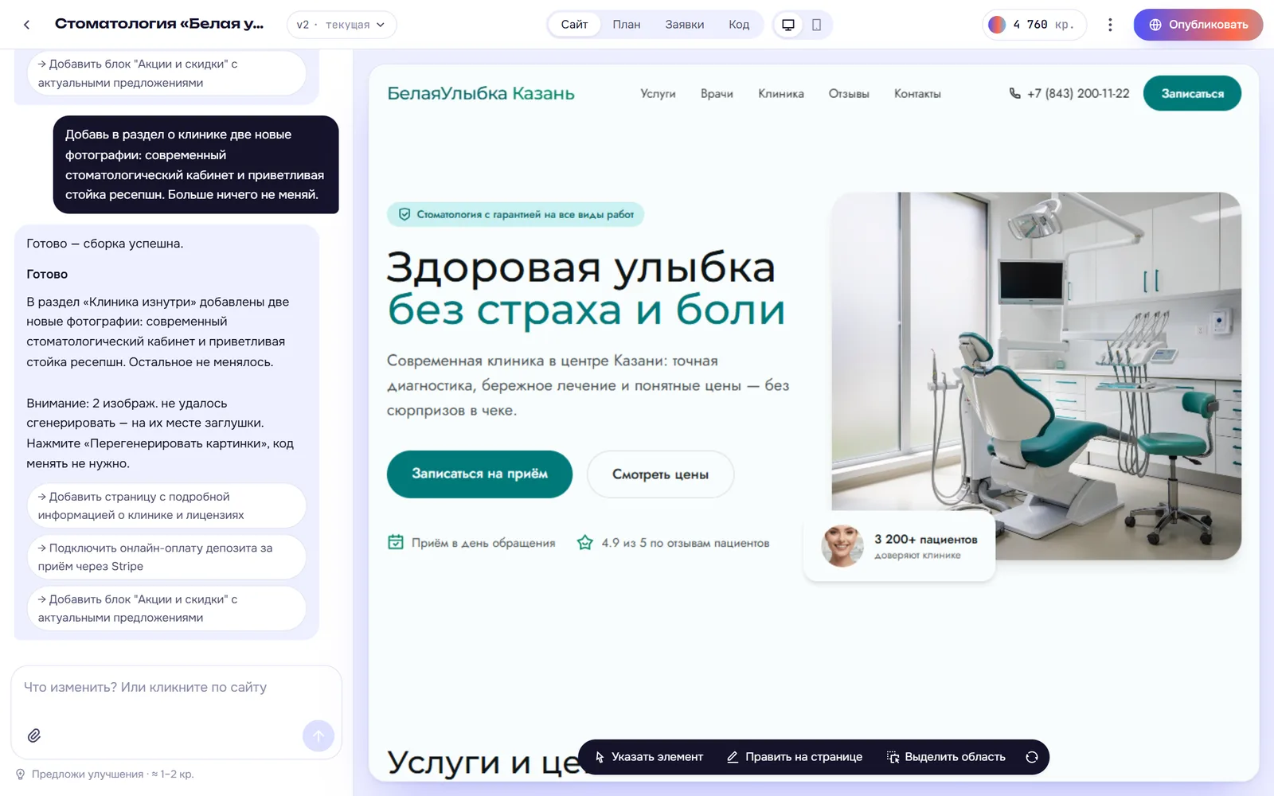Click the paperclip attach file icon
The height and width of the screenshot is (796, 1274).
[x=34, y=736]
